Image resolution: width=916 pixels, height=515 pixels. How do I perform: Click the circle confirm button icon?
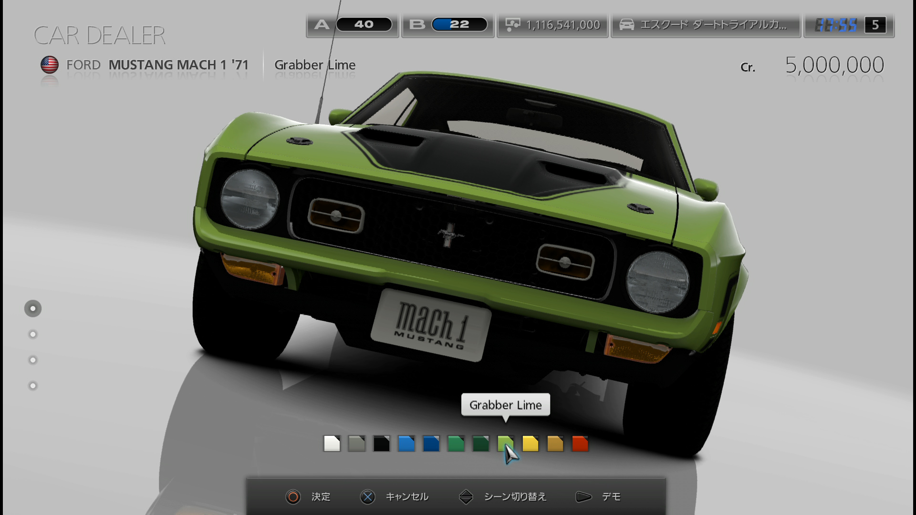tap(293, 497)
